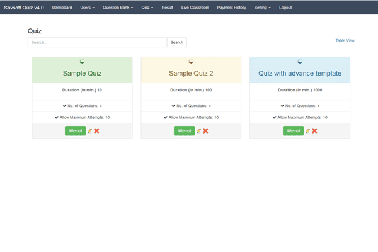Open the Live Classroom page
Viewport: 378px width, 252px height.
coord(195,8)
